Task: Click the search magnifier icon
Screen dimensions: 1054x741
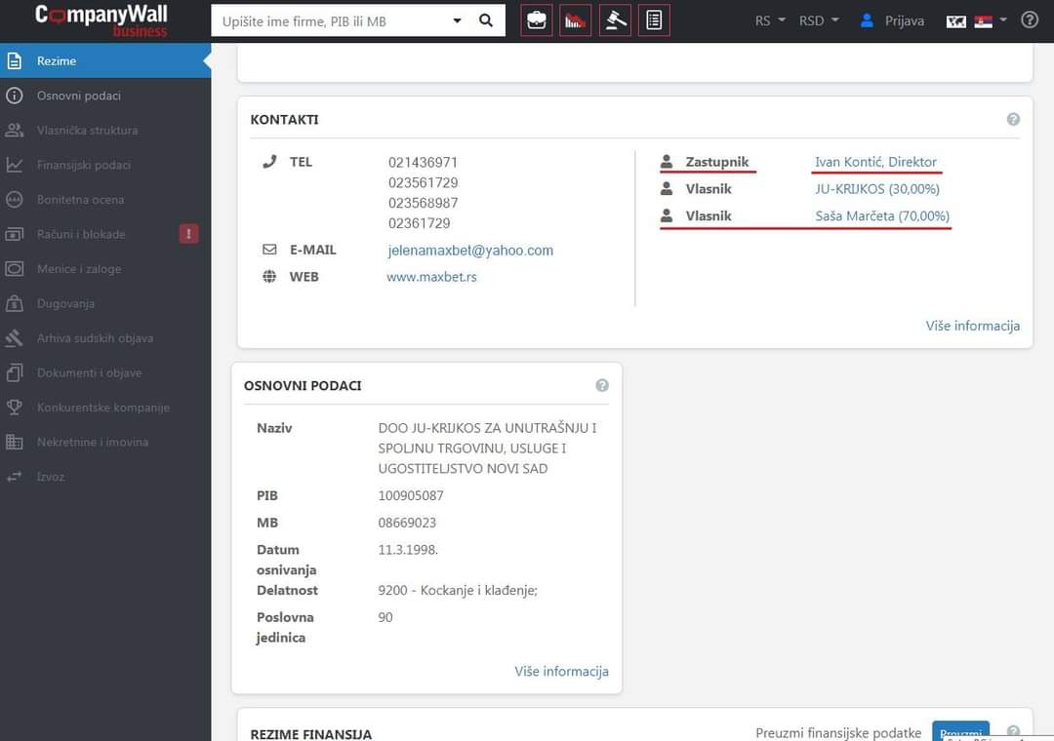Action: [486, 20]
